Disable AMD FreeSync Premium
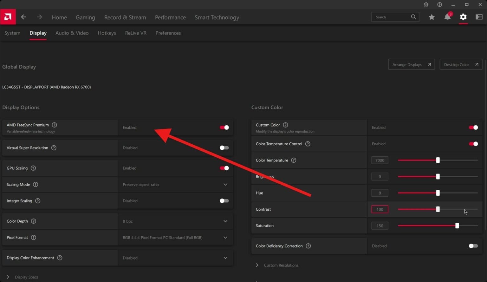487x282 pixels. [x=224, y=127]
